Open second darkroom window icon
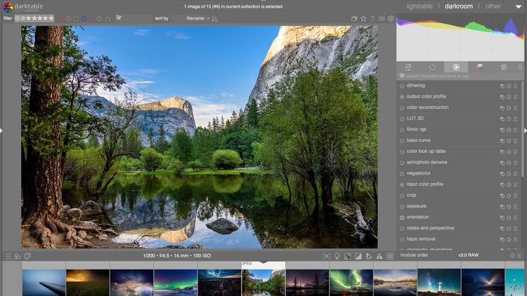 27,256
